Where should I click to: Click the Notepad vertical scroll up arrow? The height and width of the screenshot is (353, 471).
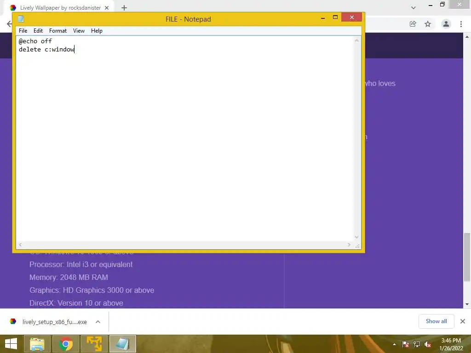(x=357, y=40)
